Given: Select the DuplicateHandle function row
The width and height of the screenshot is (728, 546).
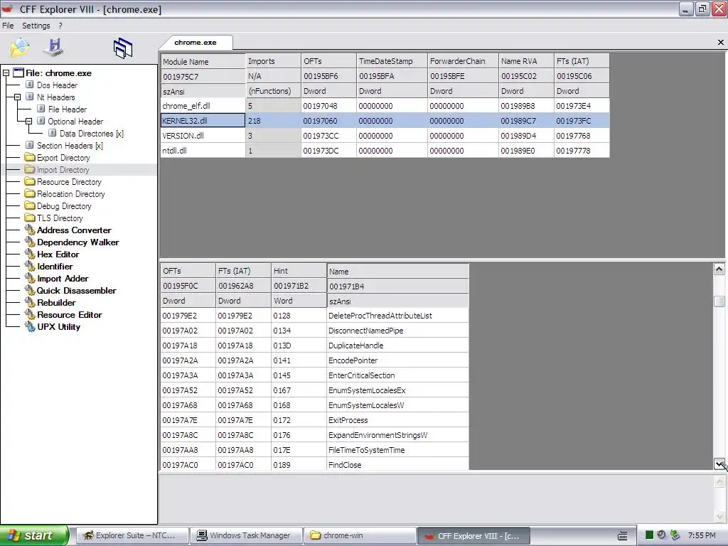Looking at the screenshot, I should (315, 346).
